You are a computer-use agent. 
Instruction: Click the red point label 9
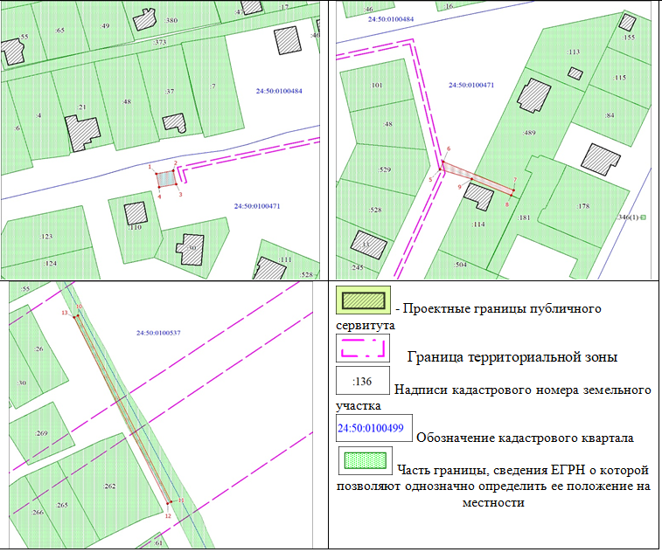[x=460, y=187]
